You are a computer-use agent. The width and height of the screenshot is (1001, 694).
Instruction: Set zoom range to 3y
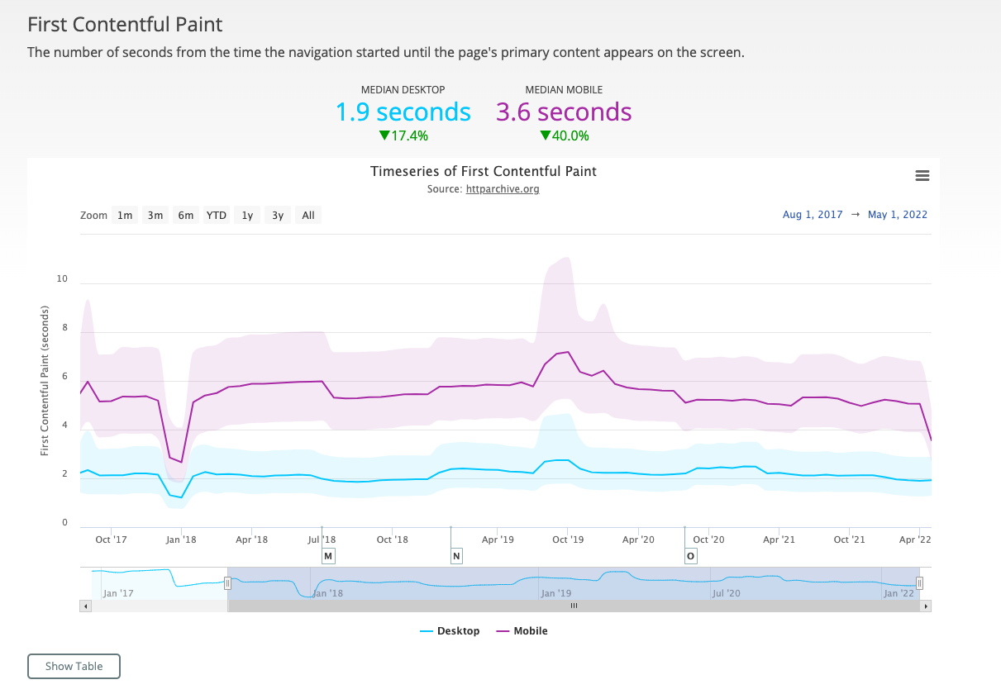pyautogui.click(x=278, y=216)
